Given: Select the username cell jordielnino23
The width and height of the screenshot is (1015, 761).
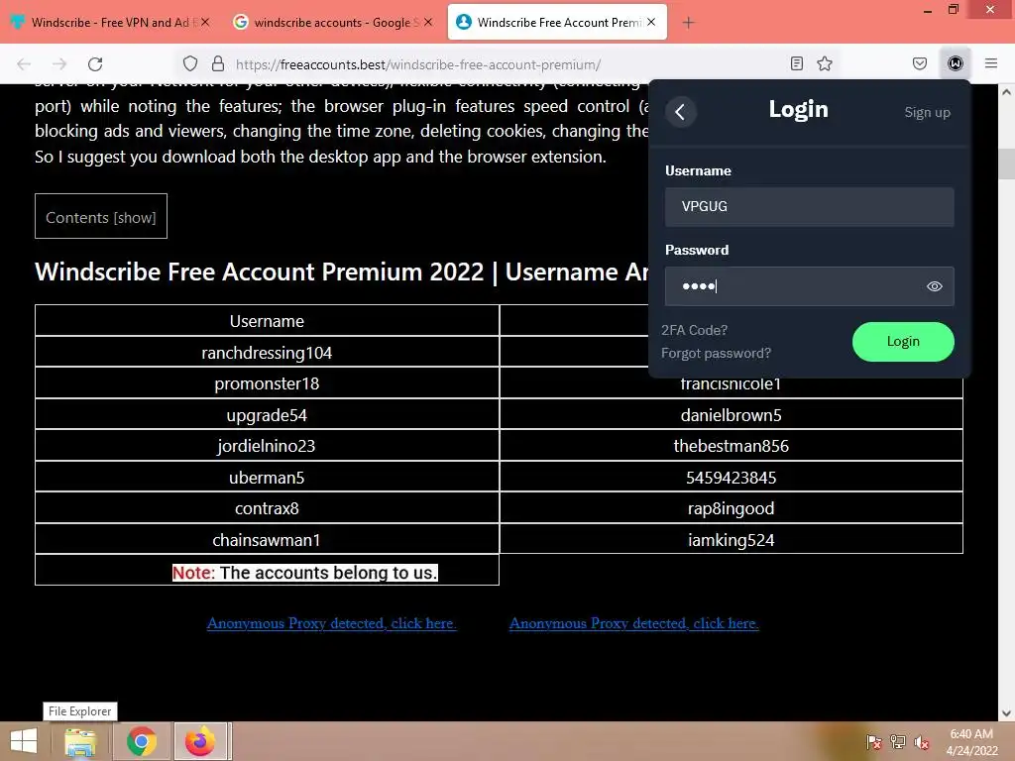Looking at the screenshot, I should (x=267, y=446).
